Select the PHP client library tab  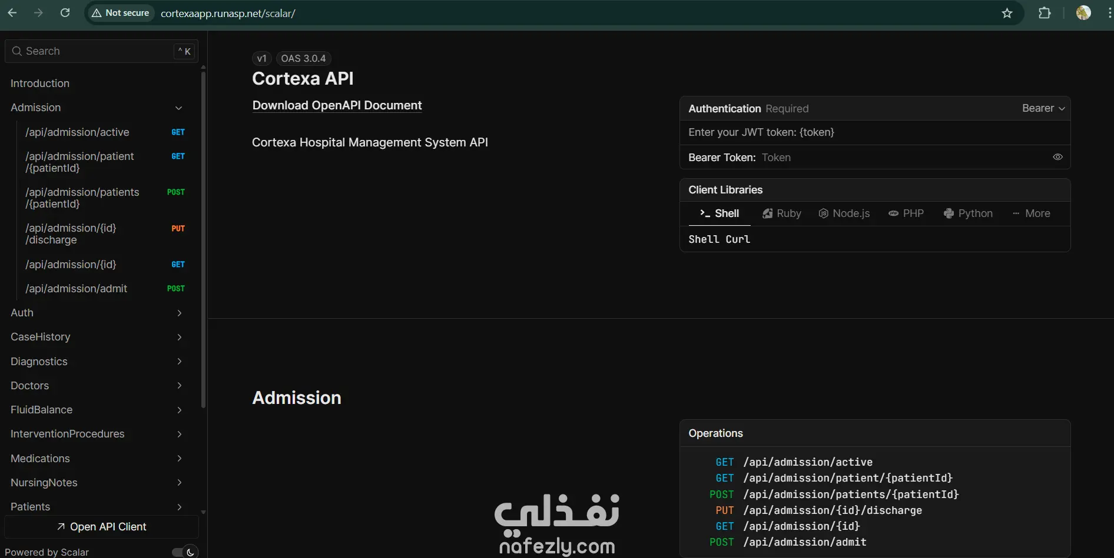click(x=906, y=213)
